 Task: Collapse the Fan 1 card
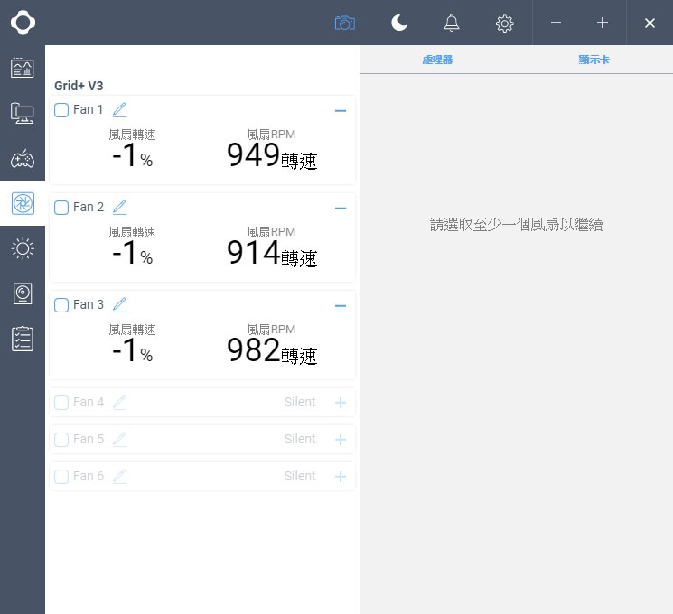pos(341,111)
